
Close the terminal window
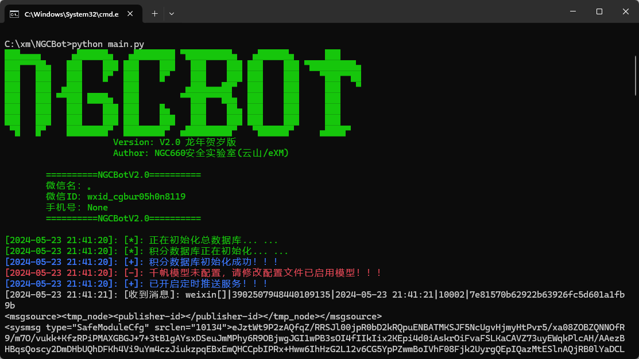pos(625,11)
